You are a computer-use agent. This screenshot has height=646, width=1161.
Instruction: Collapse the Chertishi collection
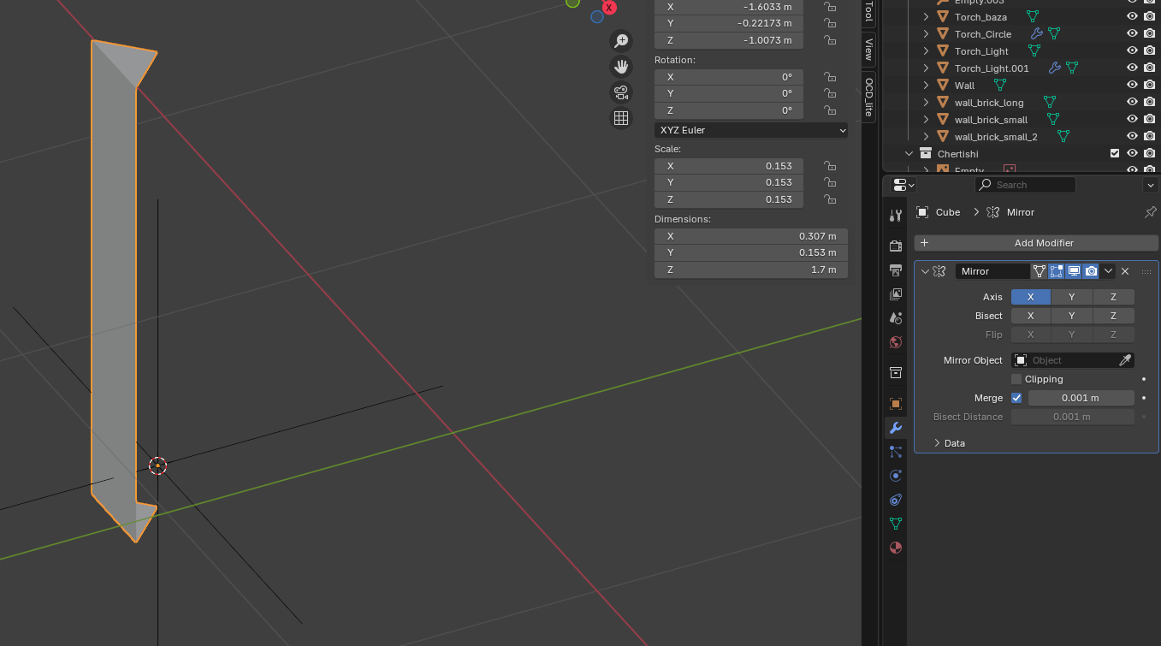[909, 154]
